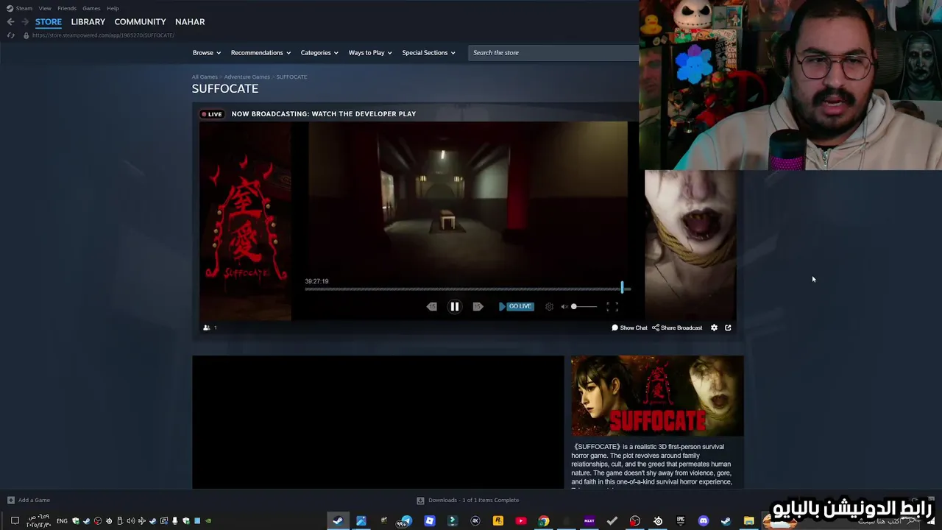Switch to the COMMUNITY tab
The image size is (942, 530).
coord(140,21)
